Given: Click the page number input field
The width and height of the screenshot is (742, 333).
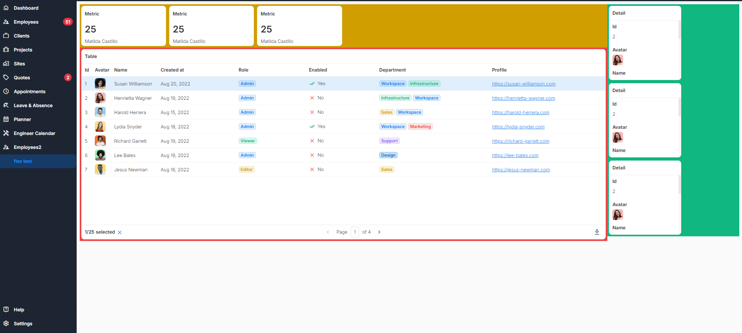Looking at the screenshot, I should pyautogui.click(x=355, y=232).
